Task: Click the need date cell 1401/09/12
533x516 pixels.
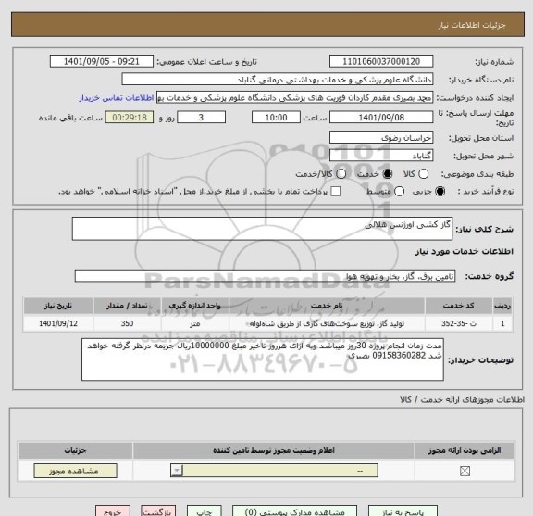Action: [58, 323]
